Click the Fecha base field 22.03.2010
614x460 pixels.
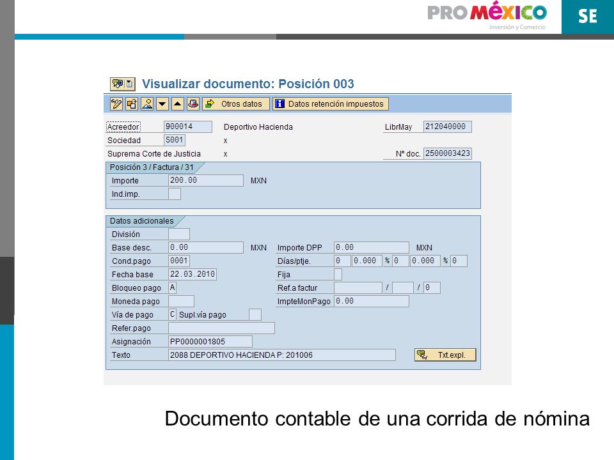pos(193,274)
